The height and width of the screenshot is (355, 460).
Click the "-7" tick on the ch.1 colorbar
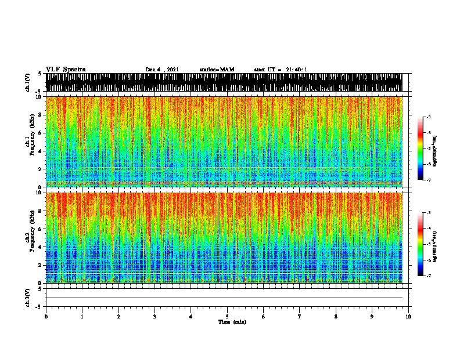pos(428,180)
